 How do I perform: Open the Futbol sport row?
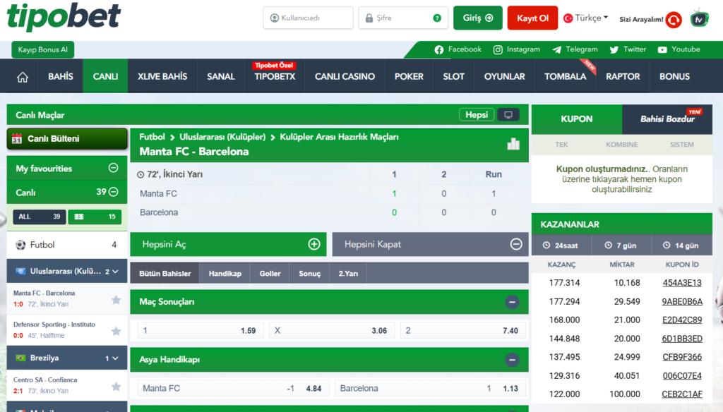click(x=67, y=245)
